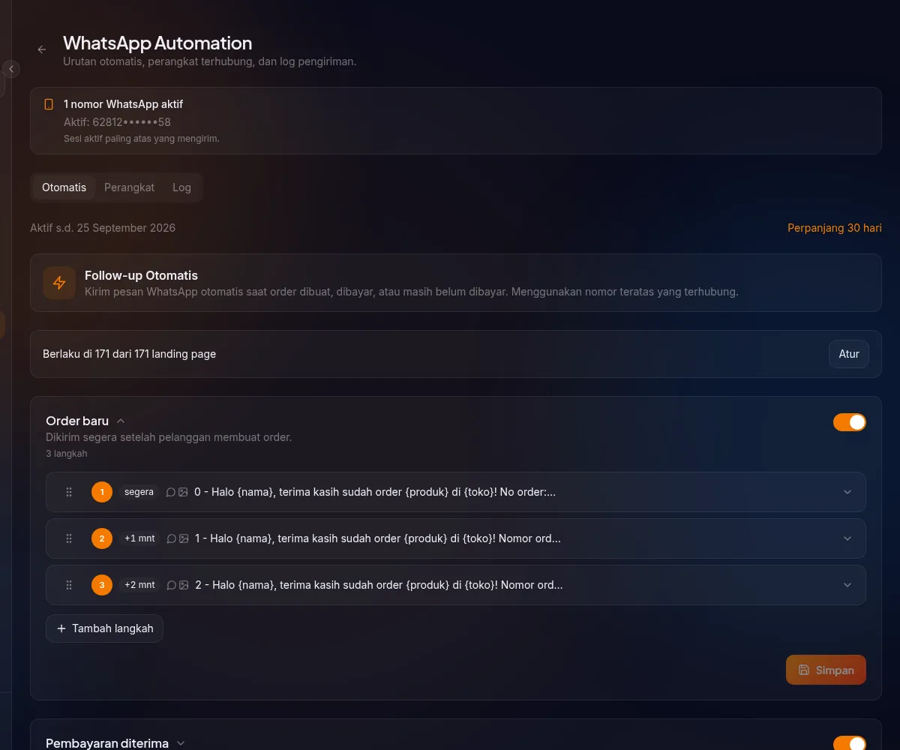
Task: Click the Atur button
Action: [x=849, y=354]
